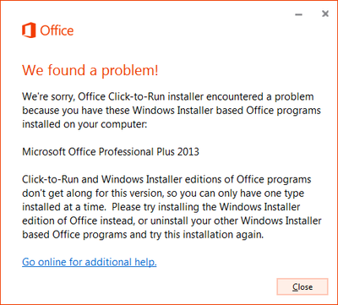Dismiss the dialog with the X icon
Viewport: 338px width, 305px height.
click(x=325, y=14)
